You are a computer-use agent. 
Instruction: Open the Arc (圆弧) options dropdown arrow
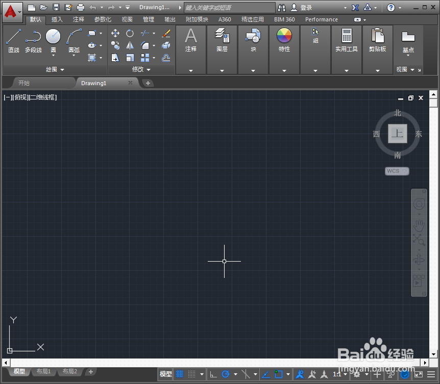(74, 56)
